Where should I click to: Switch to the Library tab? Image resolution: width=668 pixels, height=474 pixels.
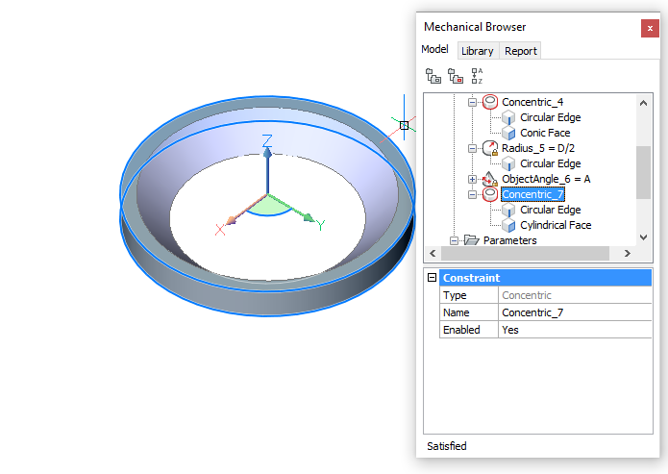point(477,51)
